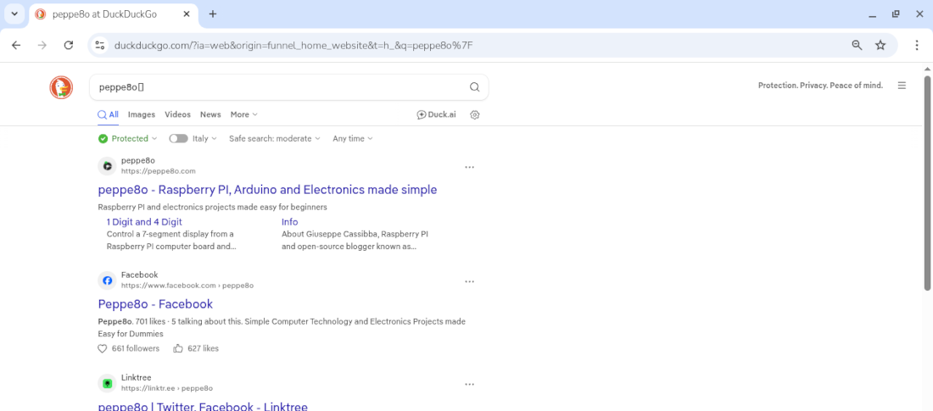Open the Info sitelink

pos(290,222)
